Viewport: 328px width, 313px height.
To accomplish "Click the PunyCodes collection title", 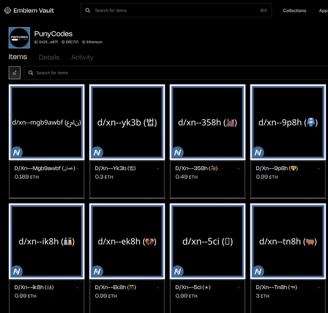I will click(x=54, y=34).
